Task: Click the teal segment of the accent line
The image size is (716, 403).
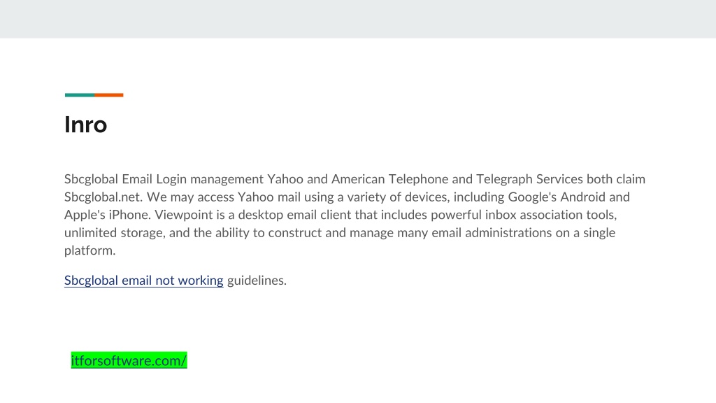Action: [80, 95]
